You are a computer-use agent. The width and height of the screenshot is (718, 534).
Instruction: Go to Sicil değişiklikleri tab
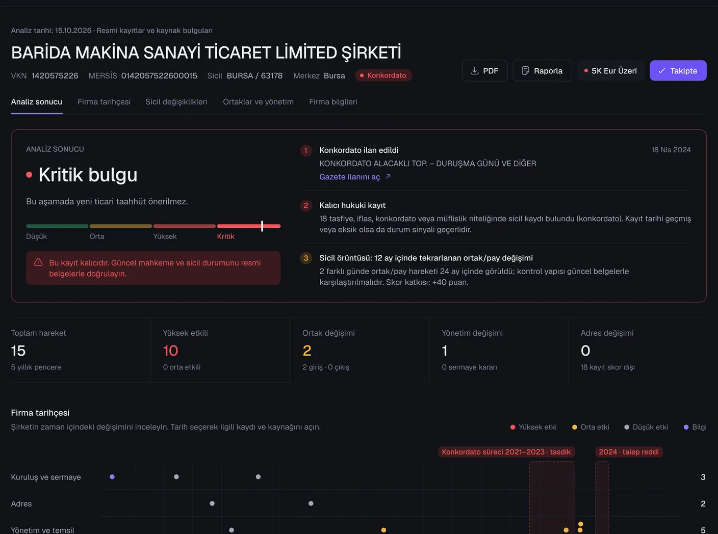(x=176, y=102)
